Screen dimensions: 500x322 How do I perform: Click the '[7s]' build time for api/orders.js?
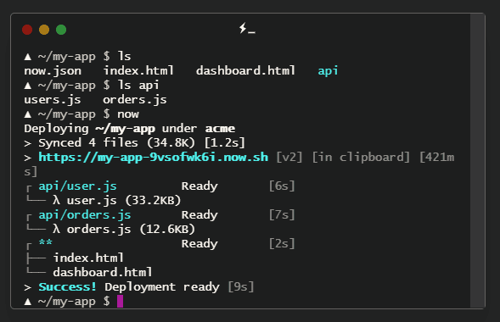coord(282,214)
